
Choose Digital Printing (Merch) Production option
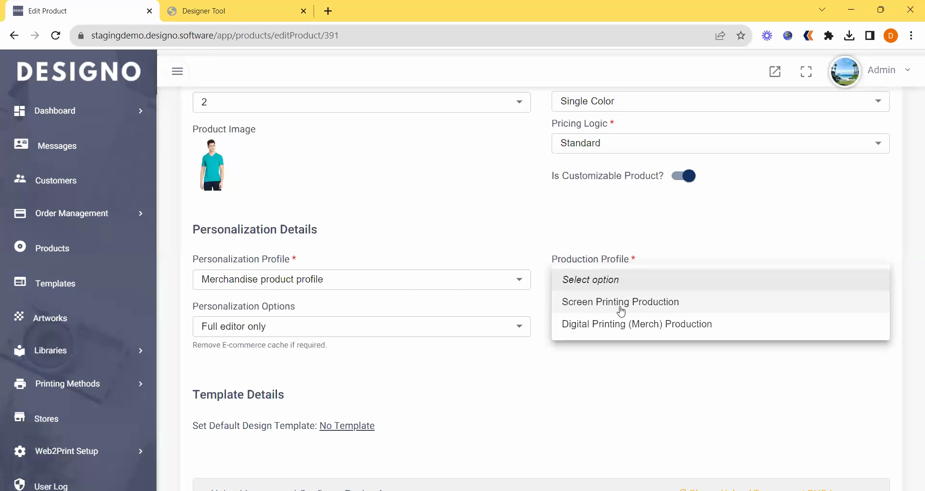point(636,324)
